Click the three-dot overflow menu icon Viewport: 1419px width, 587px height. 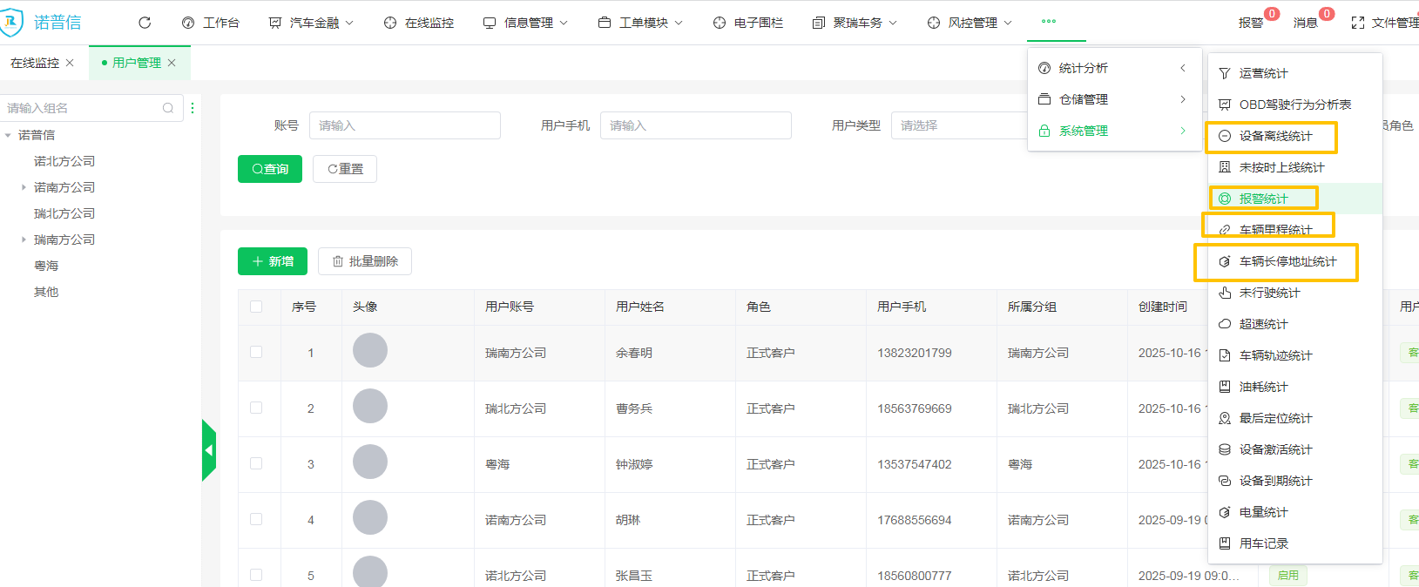pos(1048,22)
